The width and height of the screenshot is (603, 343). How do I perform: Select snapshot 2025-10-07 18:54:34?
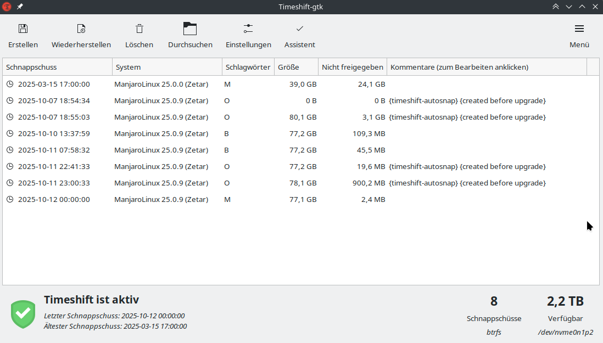[54, 100]
